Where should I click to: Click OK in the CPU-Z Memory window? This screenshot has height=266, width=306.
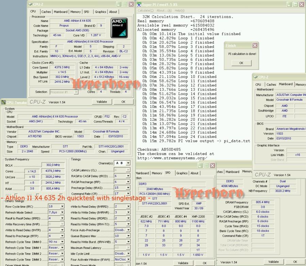295,262
